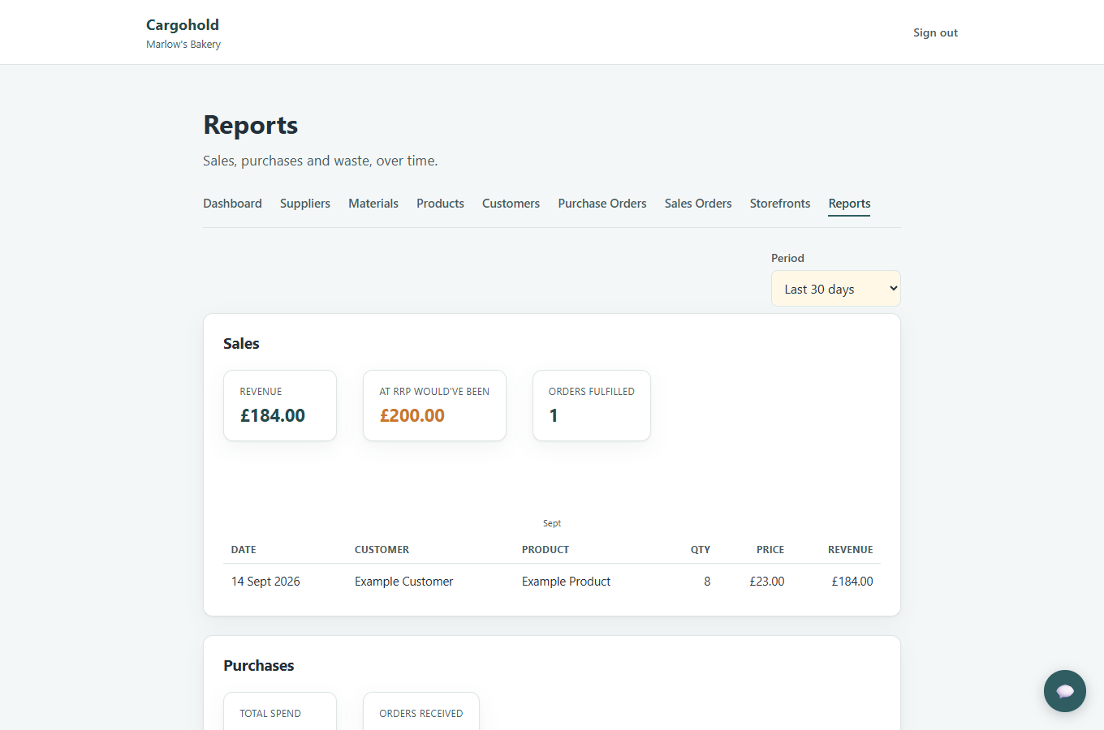1104x730 pixels.
Task: Navigate to the Purchase Orders tab
Action: [x=602, y=204]
